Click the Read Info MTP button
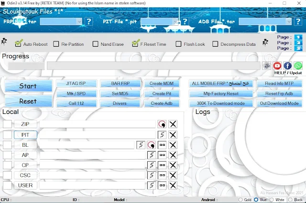306x203 pixels. pyautogui.click(x=279, y=83)
